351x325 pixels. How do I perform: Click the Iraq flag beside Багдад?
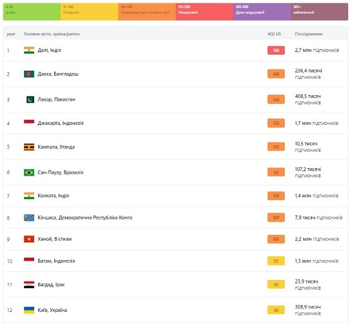(29, 284)
